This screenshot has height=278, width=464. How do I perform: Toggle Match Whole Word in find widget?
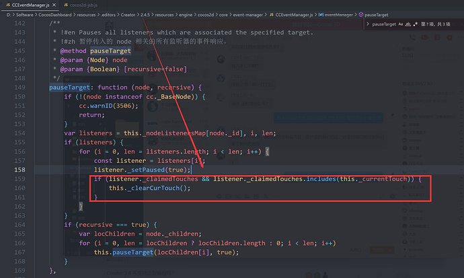pyautogui.click(x=408, y=24)
